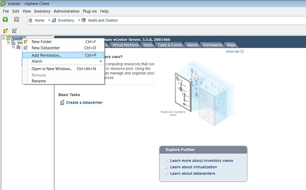Collapse the cluster tree node

pyautogui.click(x=13, y=47)
